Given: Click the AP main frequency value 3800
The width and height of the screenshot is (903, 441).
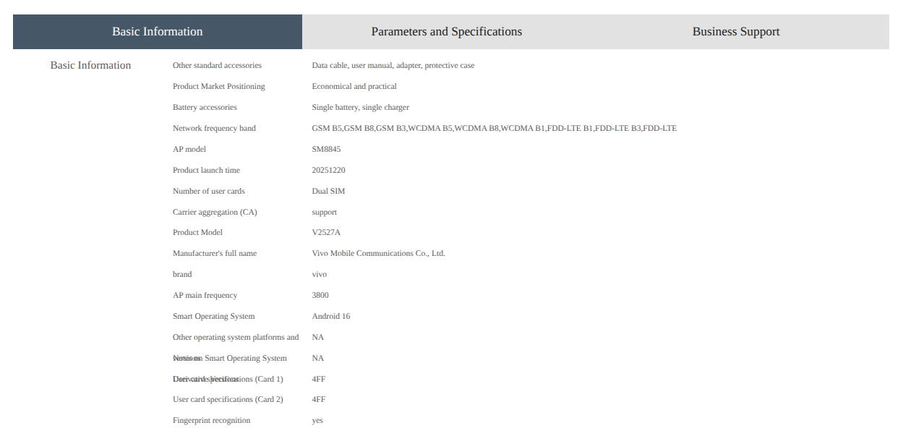Looking at the screenshot, I should 320,295.
